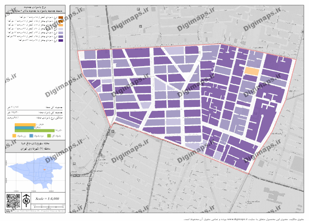
Task: Select the orange block on the map
Action: (x=252, y=71)
